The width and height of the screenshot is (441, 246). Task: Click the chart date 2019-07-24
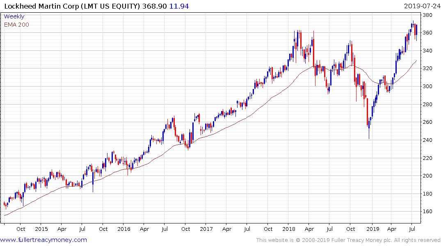coord(422,6)
